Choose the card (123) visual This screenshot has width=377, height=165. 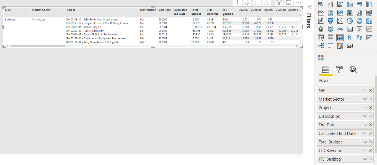pos(350,29)
